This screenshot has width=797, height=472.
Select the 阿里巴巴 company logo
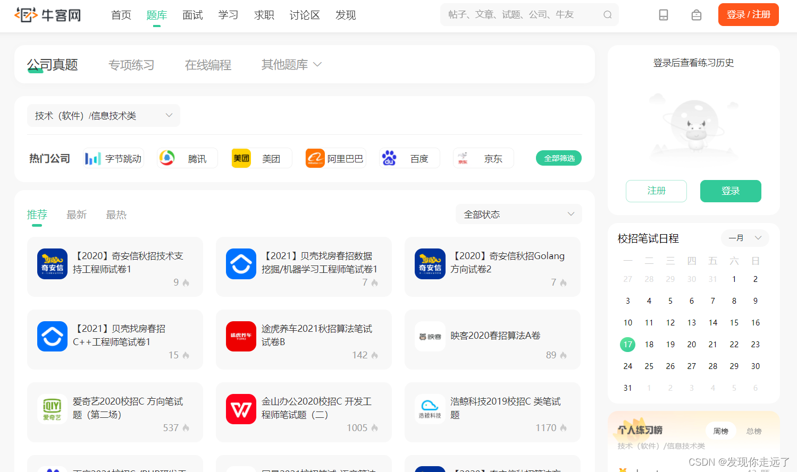click(315, 158)
